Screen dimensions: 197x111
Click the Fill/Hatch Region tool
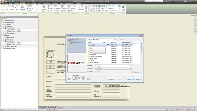(x=43, y=8)
